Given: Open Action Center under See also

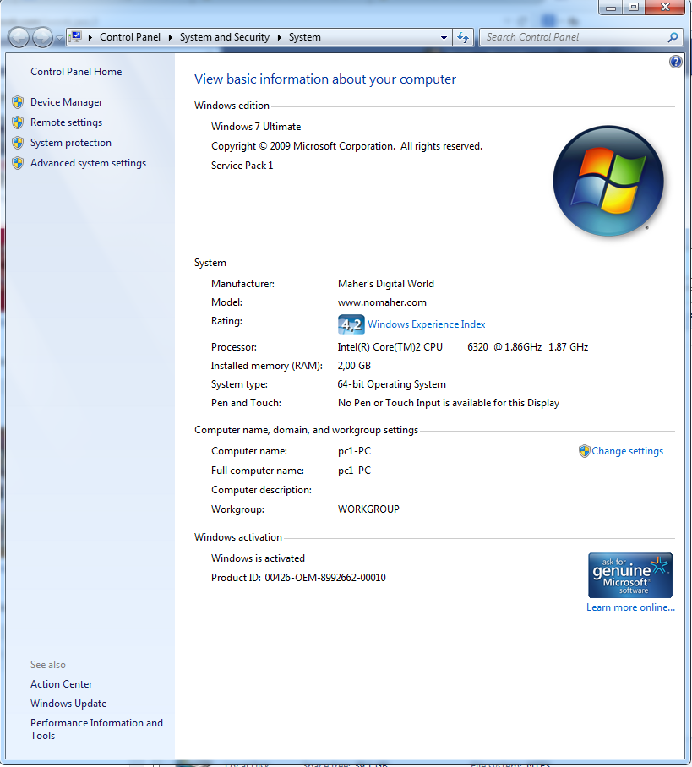Looking at the screenshot, I should click(x=61, y=684).
